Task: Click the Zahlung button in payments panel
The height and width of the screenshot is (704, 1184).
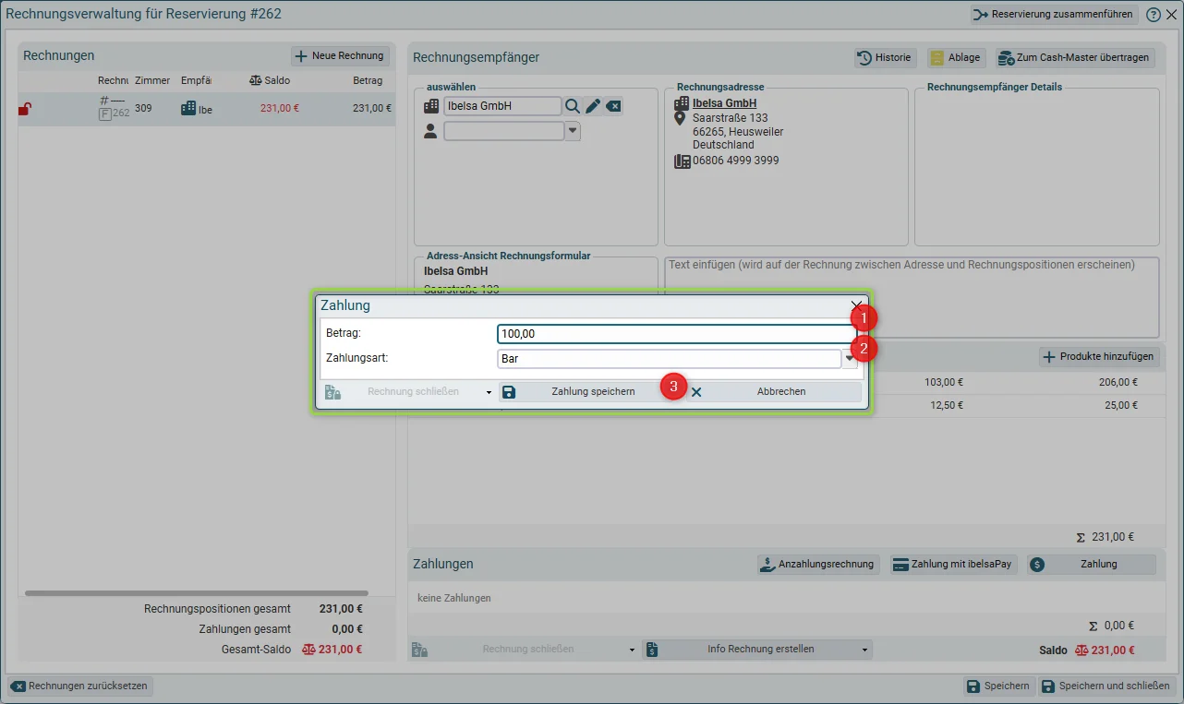Action: coord(1092,565)
